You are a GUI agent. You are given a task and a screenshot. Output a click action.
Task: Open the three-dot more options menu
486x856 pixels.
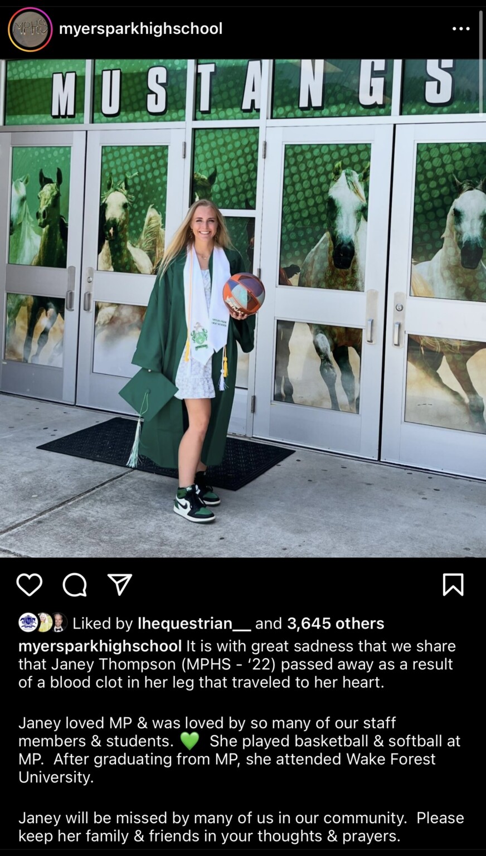461,28
